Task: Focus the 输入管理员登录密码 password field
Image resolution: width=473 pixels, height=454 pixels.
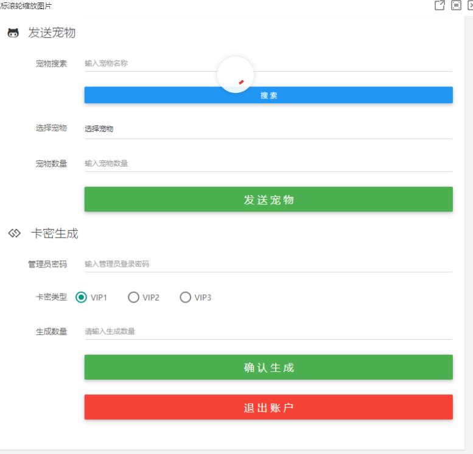Action: click(268, 264)
